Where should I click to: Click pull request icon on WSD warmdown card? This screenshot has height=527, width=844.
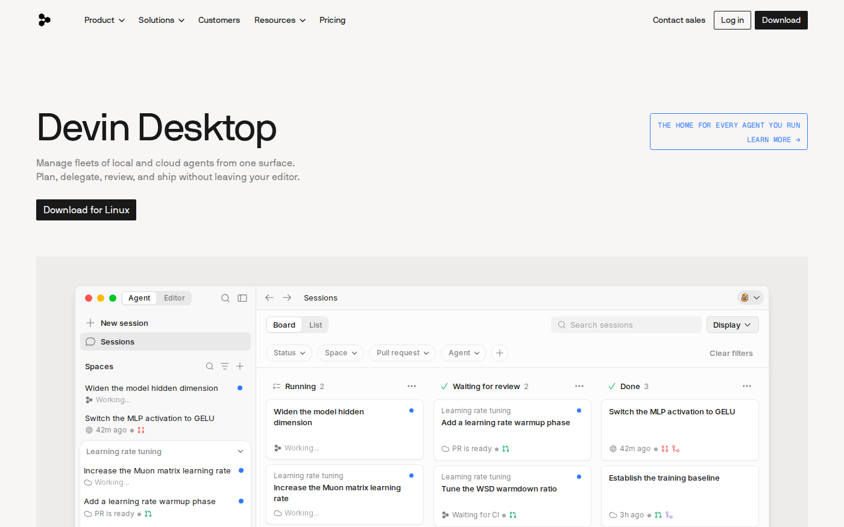click(x=513, y=515)
